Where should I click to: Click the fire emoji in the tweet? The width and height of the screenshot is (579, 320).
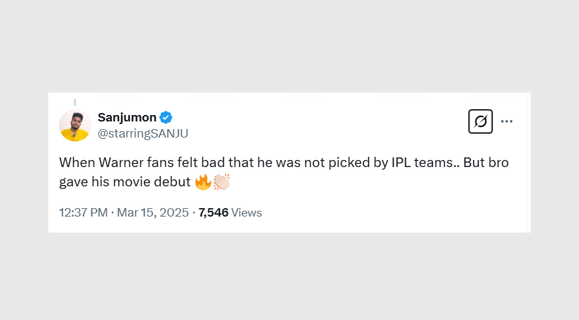pos(203,182)
